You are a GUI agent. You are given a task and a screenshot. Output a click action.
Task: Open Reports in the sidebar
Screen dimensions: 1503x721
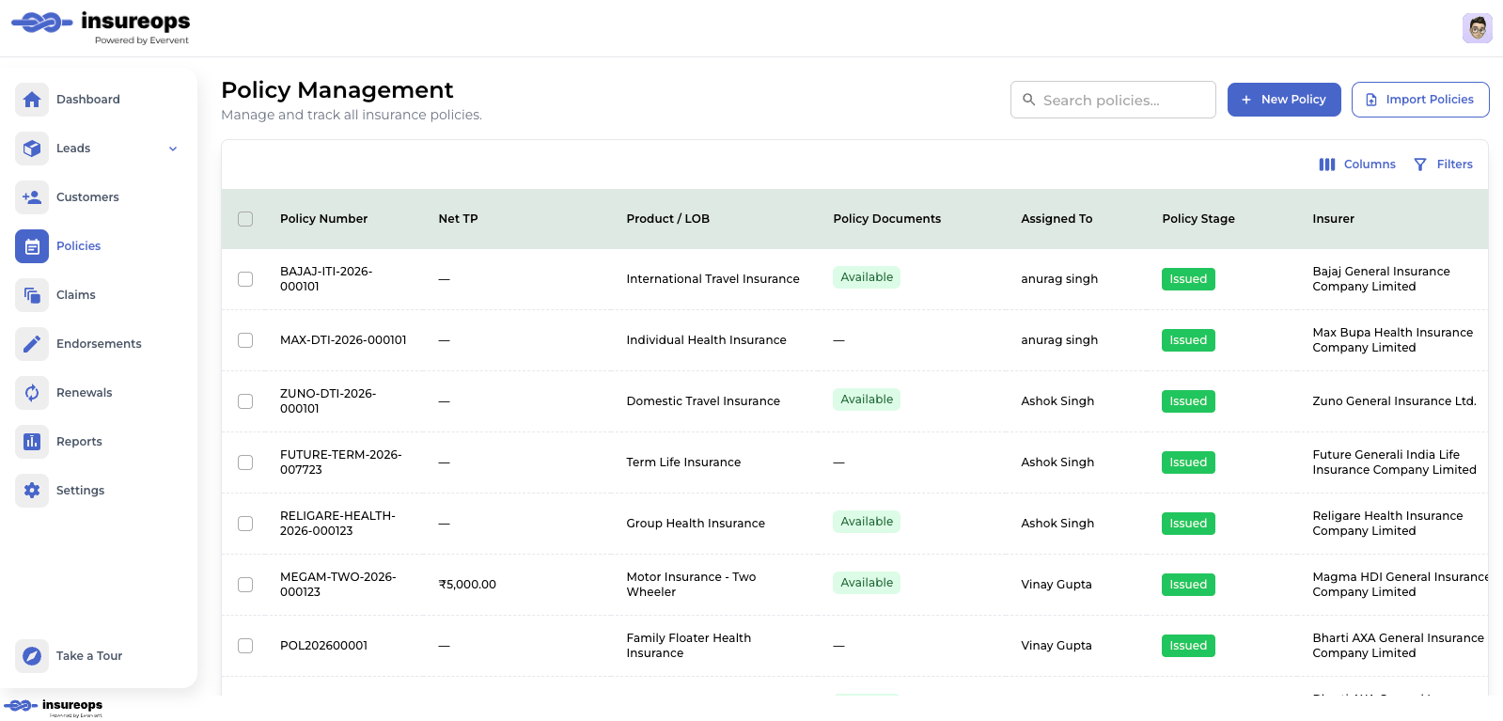pyautogui.click(x=79, y=442)
